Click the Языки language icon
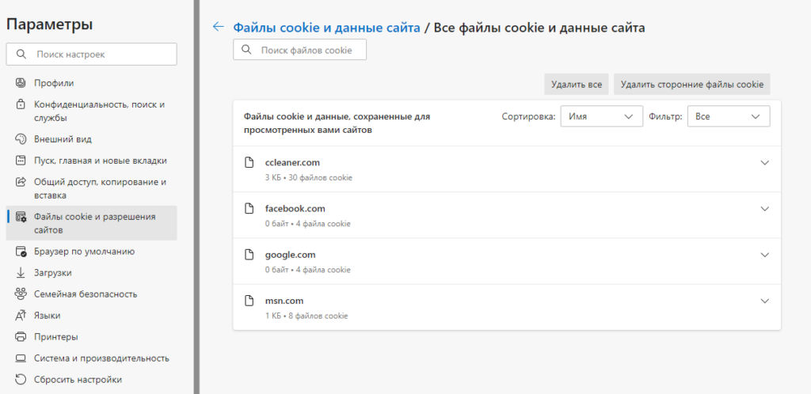This screenshot has width=811, height=394. 21,316
